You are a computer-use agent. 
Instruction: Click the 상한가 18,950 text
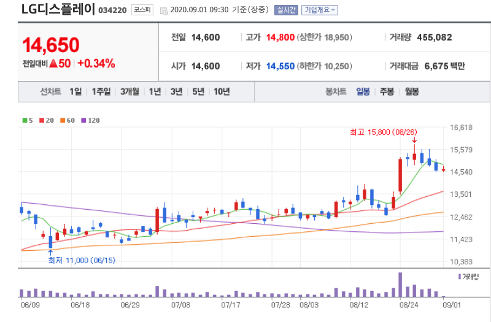(325, 37)
